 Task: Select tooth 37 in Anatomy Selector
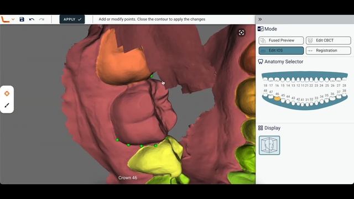(x=339, y=97)
